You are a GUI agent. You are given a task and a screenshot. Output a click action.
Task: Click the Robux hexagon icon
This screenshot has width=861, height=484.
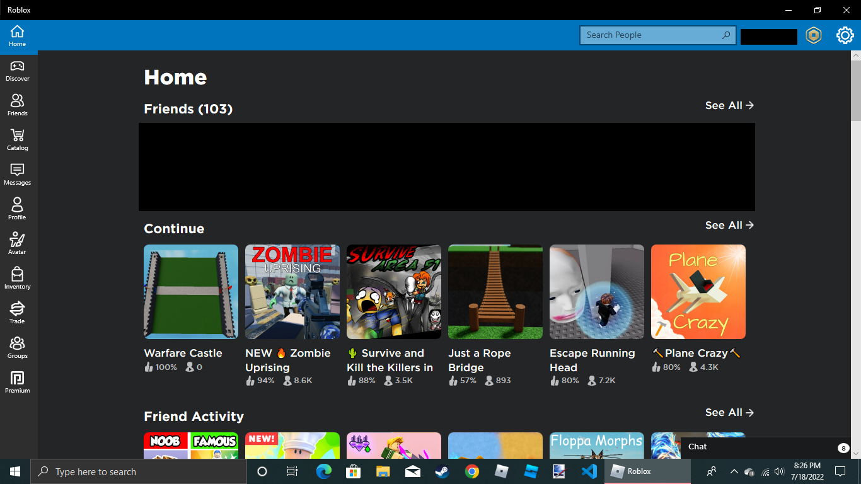point(814,35)
